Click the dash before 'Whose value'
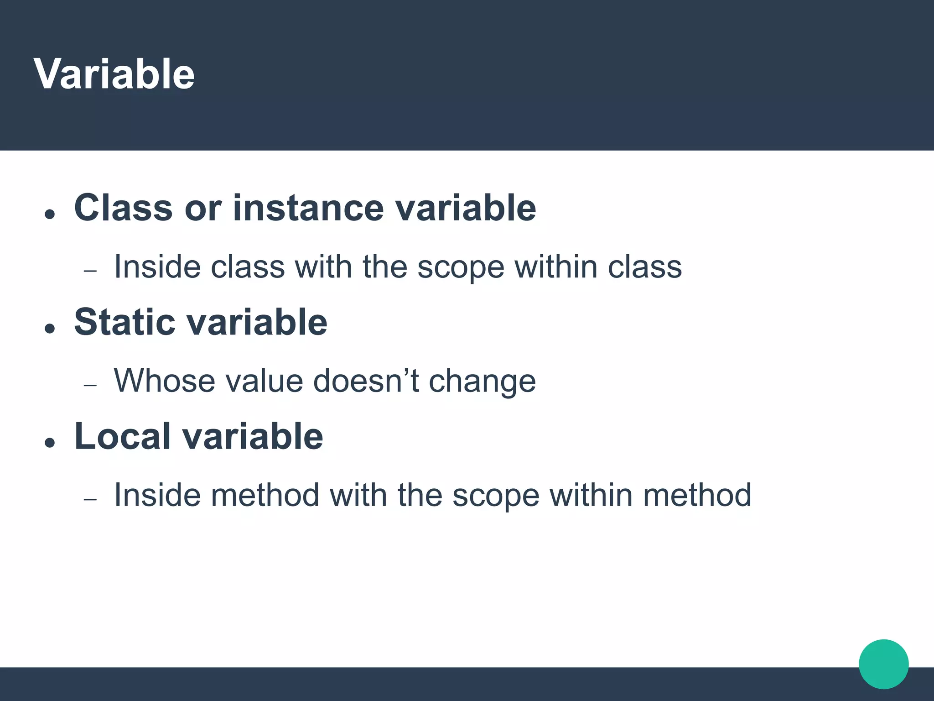 [91, 385]
